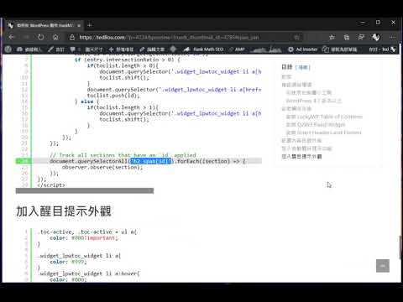Click the closing script tag line

(51, 185)
